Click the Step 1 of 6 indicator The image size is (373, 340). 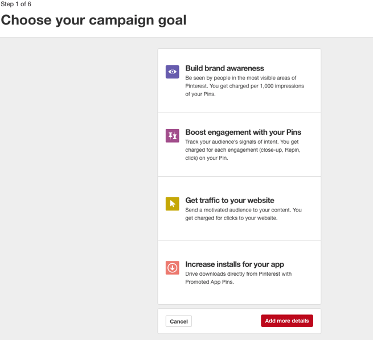pyautogui.click(x=16, y=4)
